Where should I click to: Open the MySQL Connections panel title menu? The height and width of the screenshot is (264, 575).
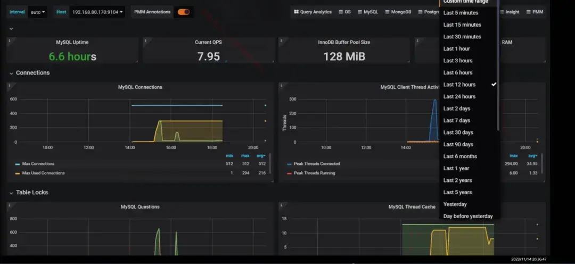pos(140,87)
